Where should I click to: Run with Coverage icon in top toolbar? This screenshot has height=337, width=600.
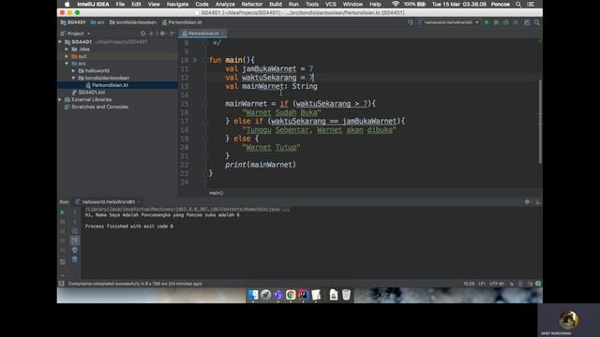click(506, 22)
